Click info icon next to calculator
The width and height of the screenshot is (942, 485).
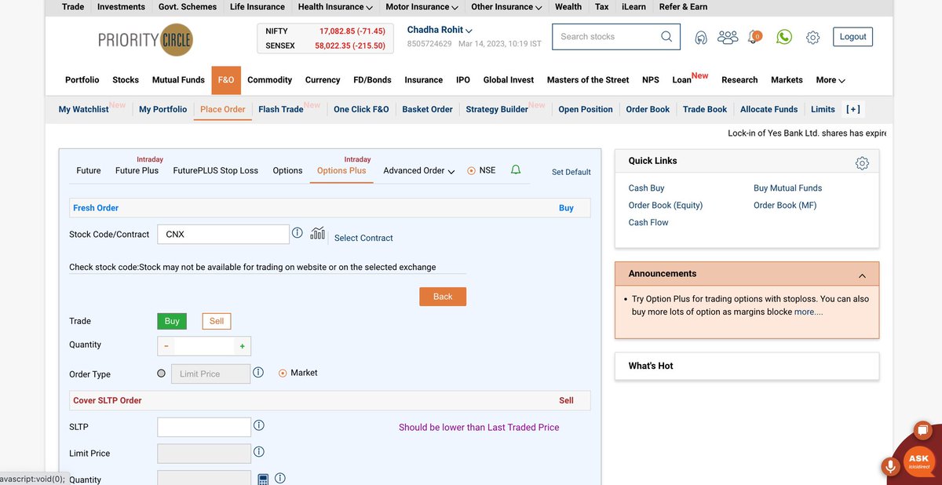(x=280, y=478)
